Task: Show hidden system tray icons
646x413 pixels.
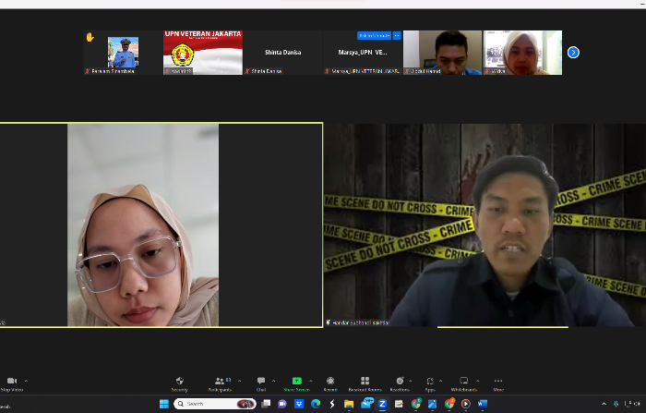Action: click(x=604, y=404)
